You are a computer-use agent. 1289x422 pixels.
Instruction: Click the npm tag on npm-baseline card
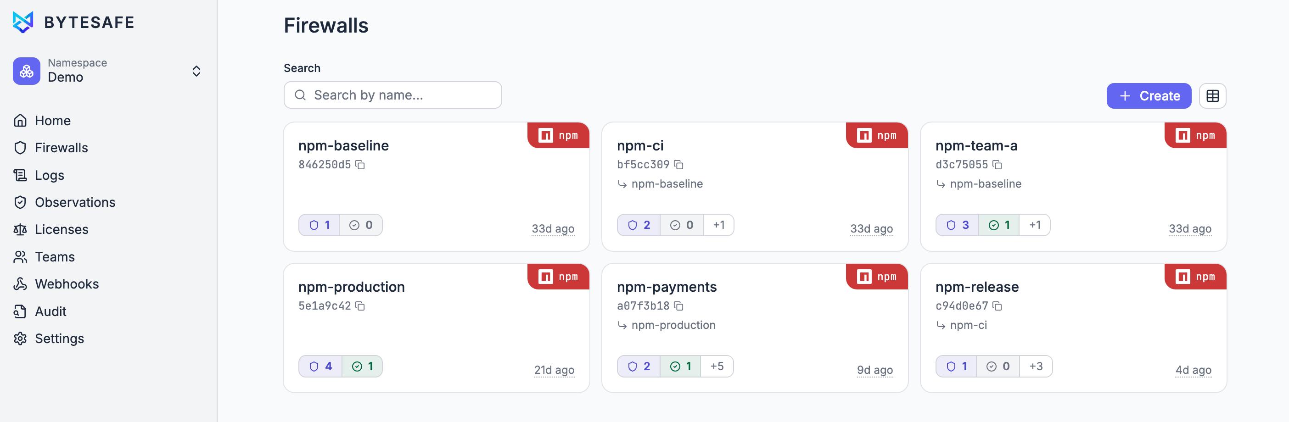pyautogui.click(x=559, y=135)
